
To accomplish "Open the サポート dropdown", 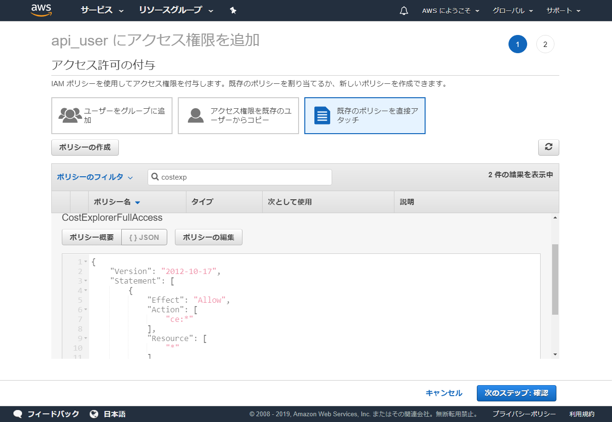I will 564,11.
